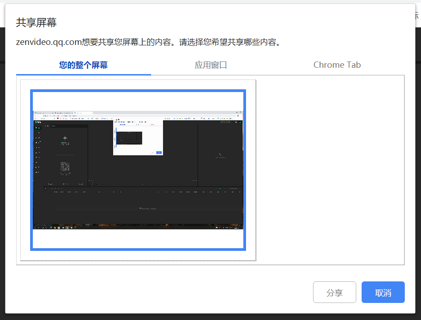Click the 共享屏幕 dialog title
The image size is (421, 320).
[36, 23]
